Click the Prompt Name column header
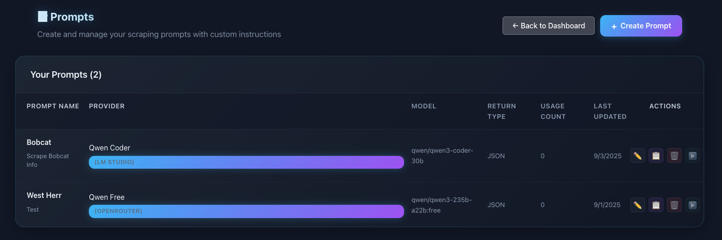 pyautogui.click(x=53, y=106)
